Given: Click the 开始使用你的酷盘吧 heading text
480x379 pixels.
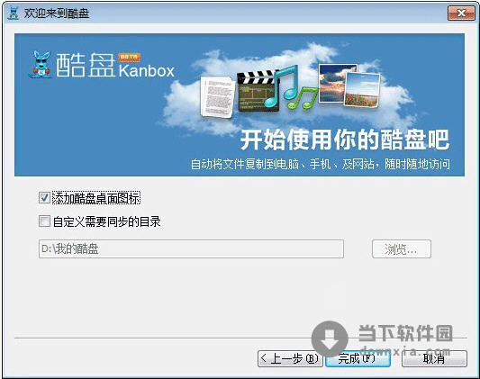Looking at the screenshot, I should tap(345, 140).
